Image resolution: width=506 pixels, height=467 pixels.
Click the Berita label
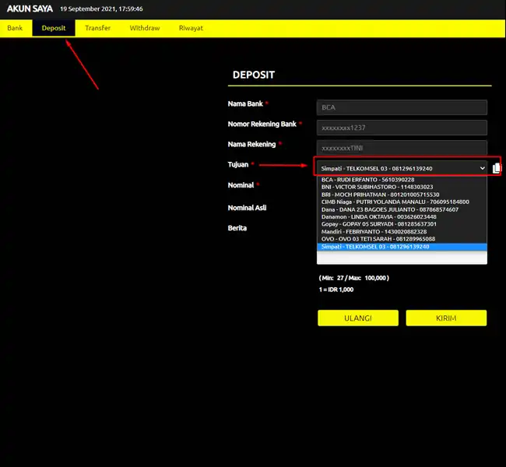(x=237, y=228)
